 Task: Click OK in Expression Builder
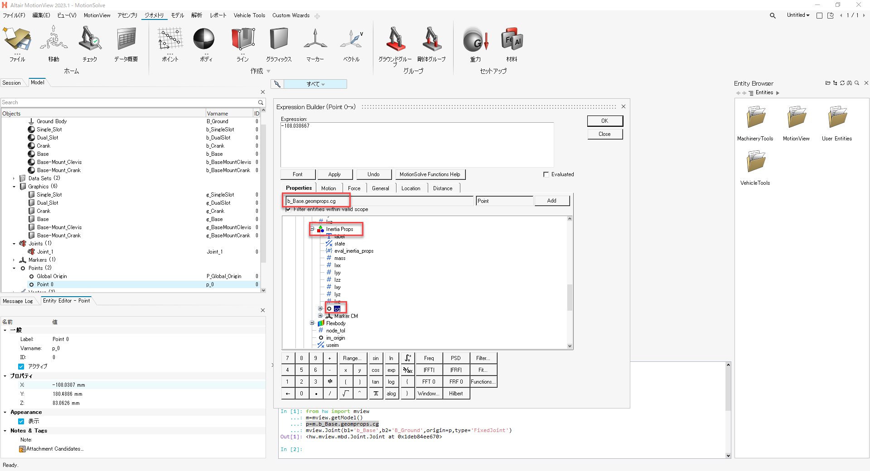604,121
